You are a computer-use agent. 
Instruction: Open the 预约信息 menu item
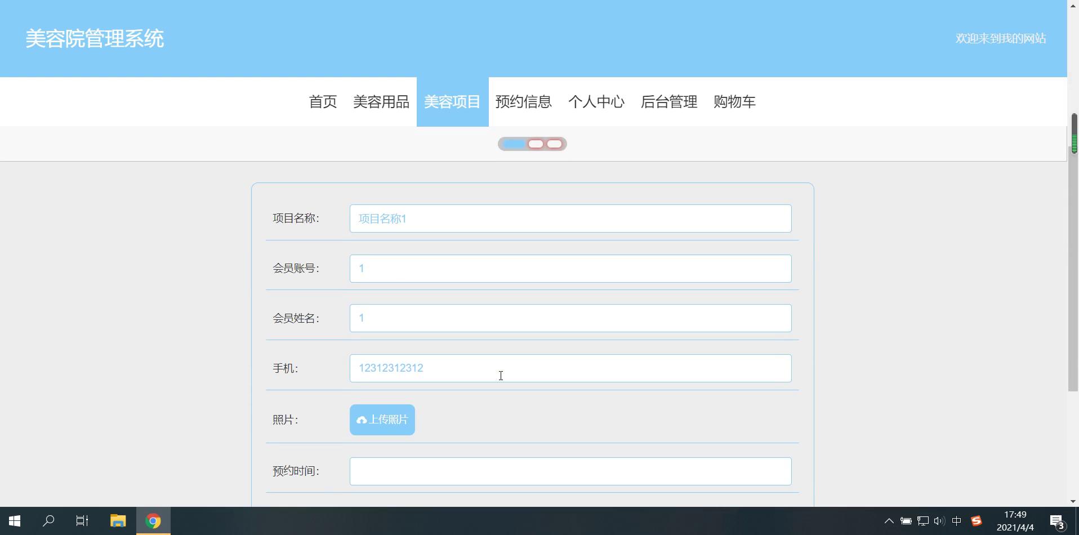(523, 102)
